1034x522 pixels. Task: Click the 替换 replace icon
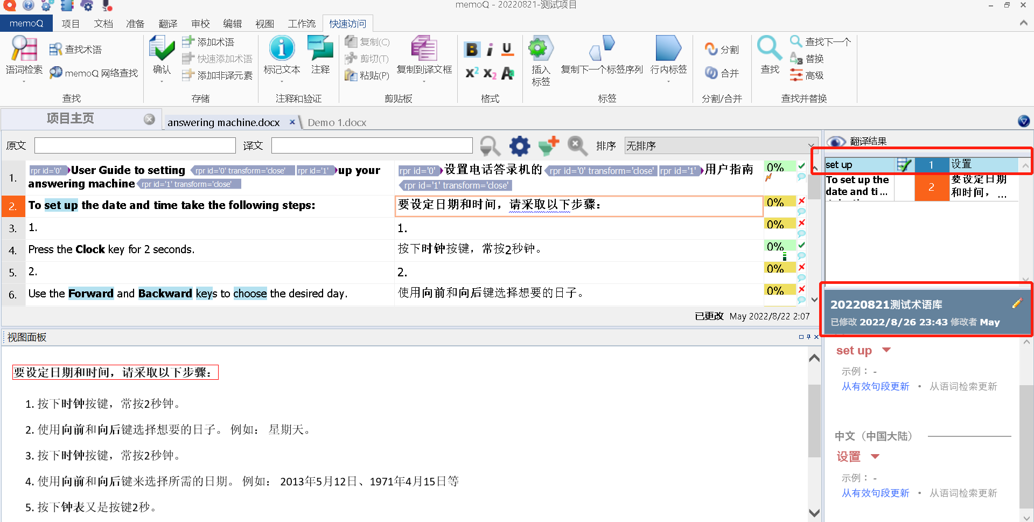tap(797, 58)
